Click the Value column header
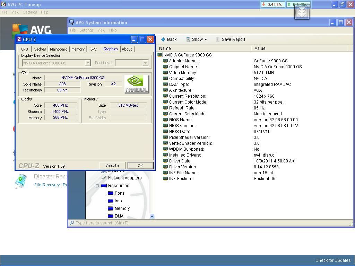355x266 pixels. point(299,48)
